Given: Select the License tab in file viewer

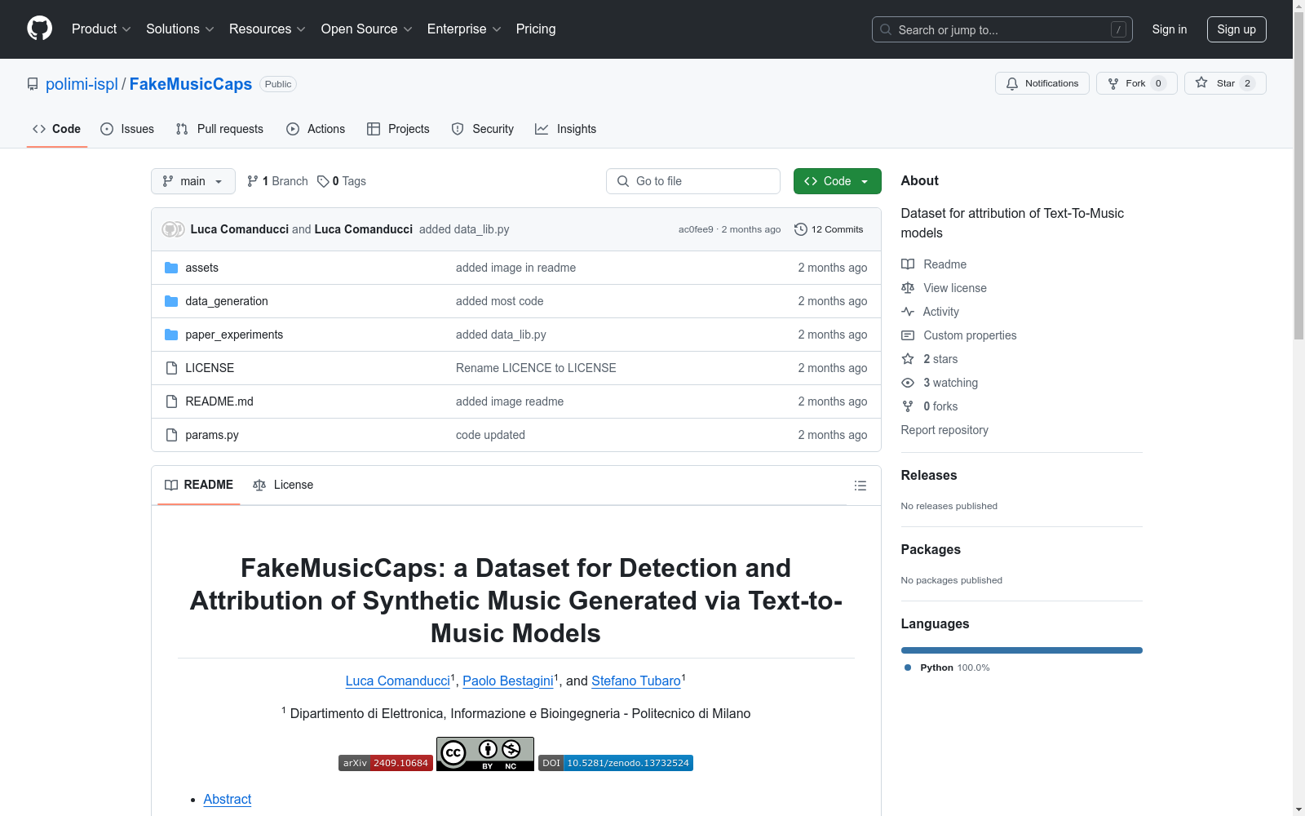Looking at the screenshot, I should click(x=283, y=485).
